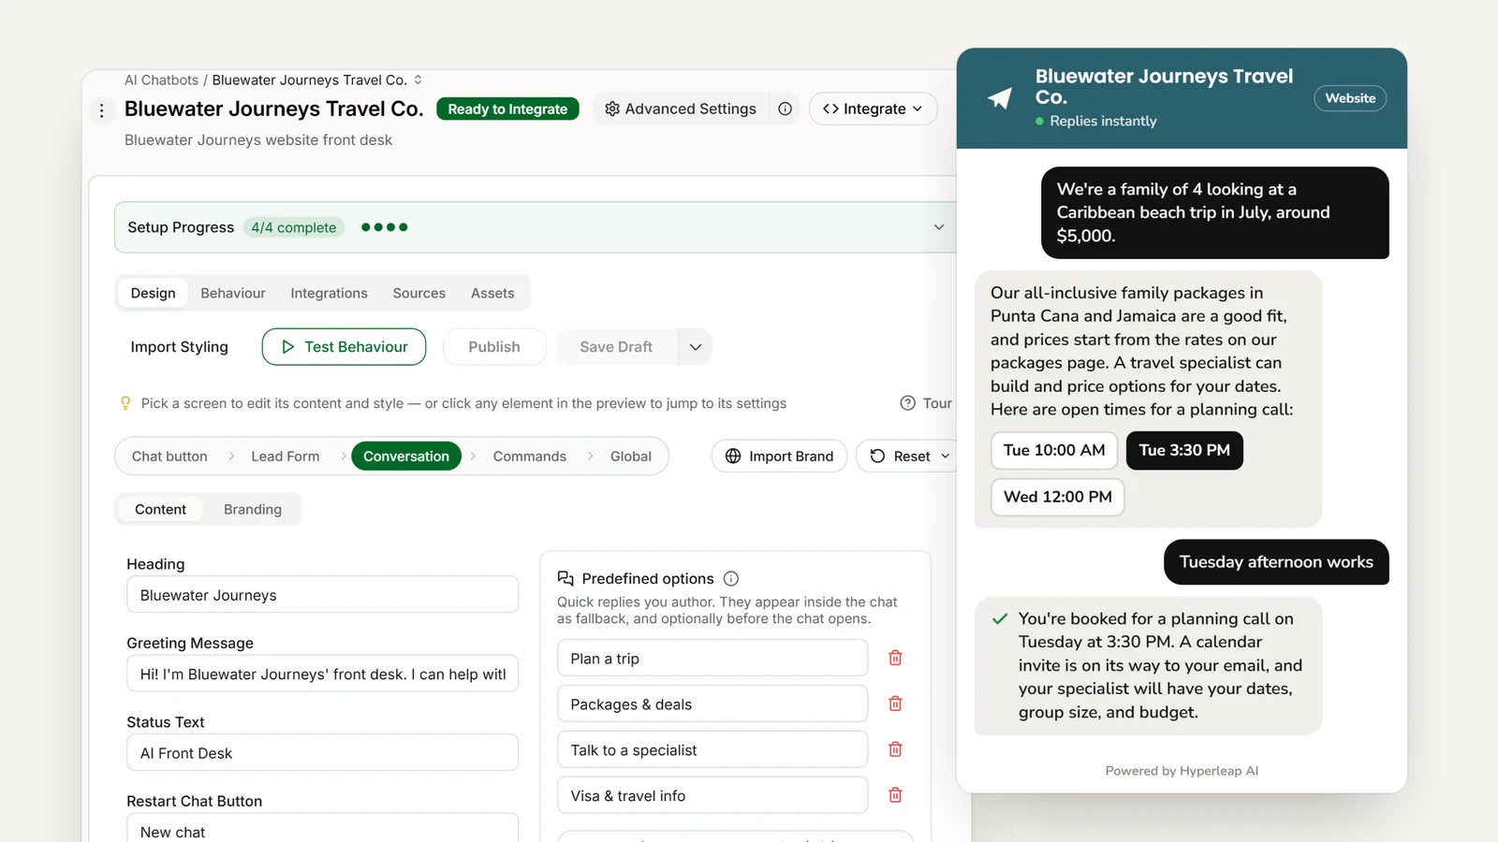Image resolution: width=1498 pixels, height=842 pixels.
Task: Select the Chat button screen step
Action: 169,457
